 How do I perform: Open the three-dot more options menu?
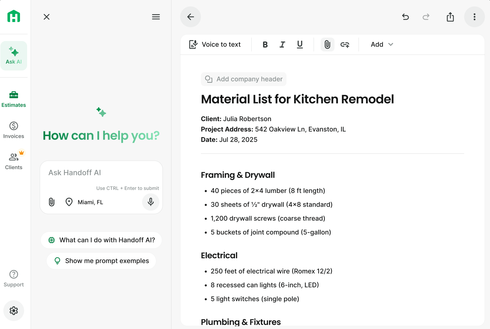click(475, 17)
